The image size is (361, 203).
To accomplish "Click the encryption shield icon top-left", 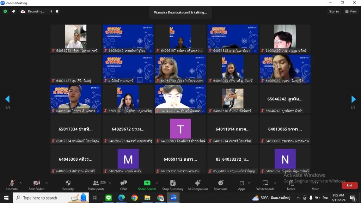I will click(x=5, y=11).
